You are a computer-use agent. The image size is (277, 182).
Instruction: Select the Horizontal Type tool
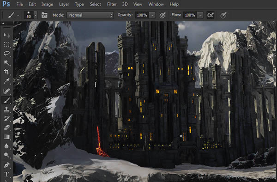pos(6,174)
